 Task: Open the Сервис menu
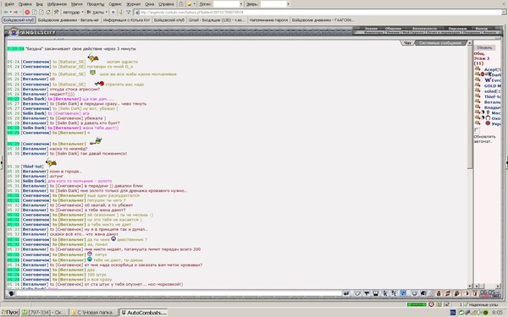115,4
